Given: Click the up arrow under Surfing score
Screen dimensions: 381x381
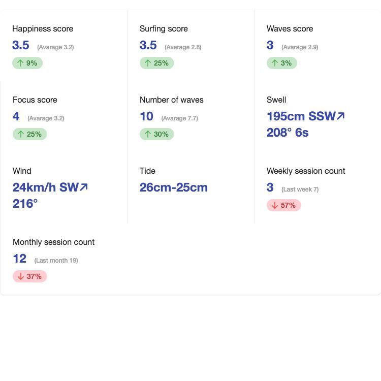Looking at the screenshot, I should 148,63.
